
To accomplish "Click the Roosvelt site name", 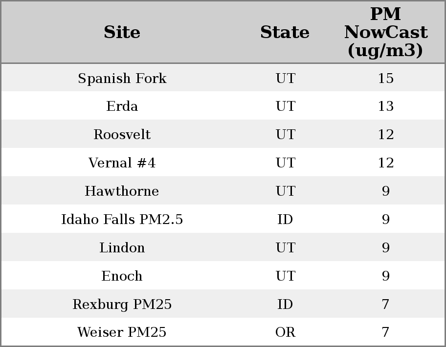I will pos(122,135).
